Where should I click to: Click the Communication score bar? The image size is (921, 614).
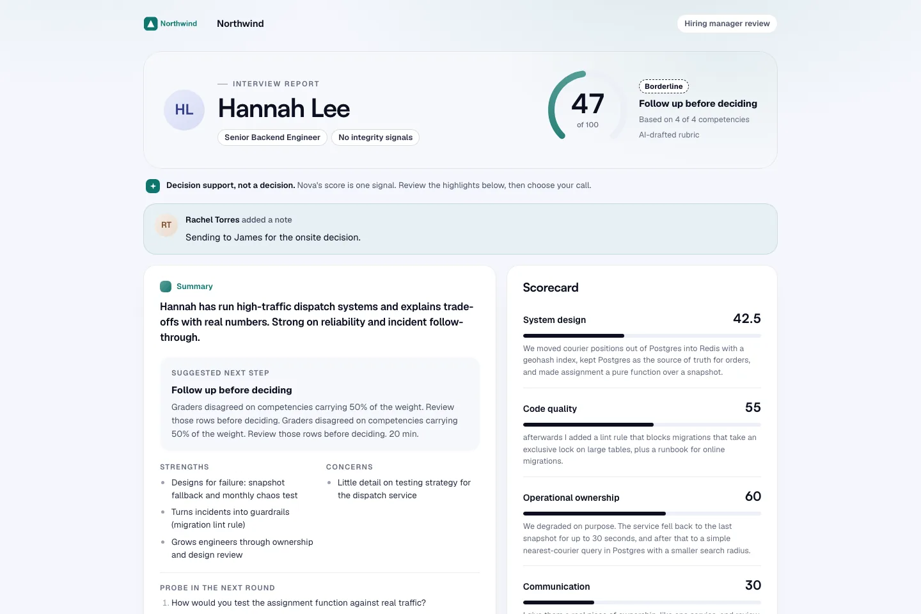click(x=642, y=602)
